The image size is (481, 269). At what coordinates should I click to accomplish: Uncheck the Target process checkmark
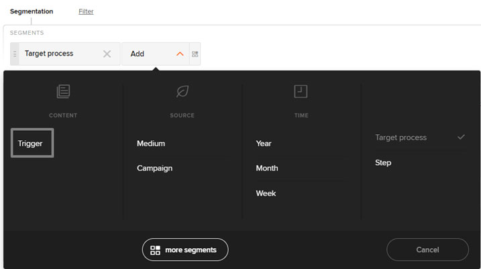coord(461,137)
